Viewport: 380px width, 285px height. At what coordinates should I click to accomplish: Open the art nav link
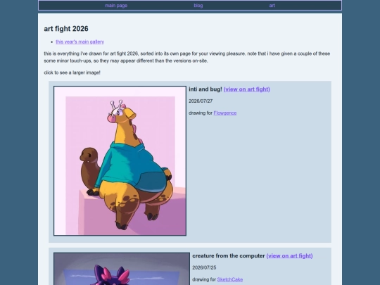[272, 6]
